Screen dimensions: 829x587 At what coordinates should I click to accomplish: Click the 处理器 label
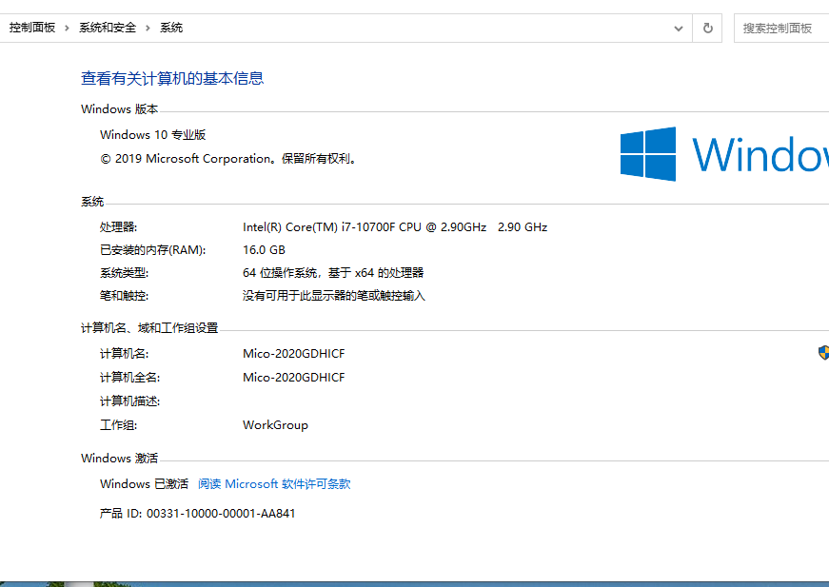(118, 227)
